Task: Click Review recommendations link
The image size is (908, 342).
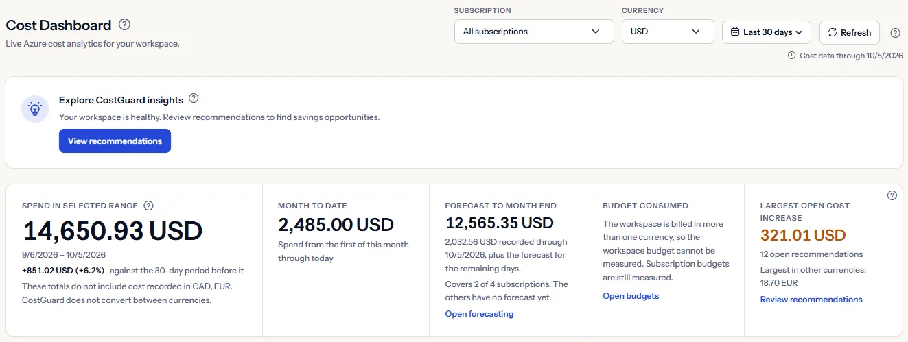Action: 811,300
